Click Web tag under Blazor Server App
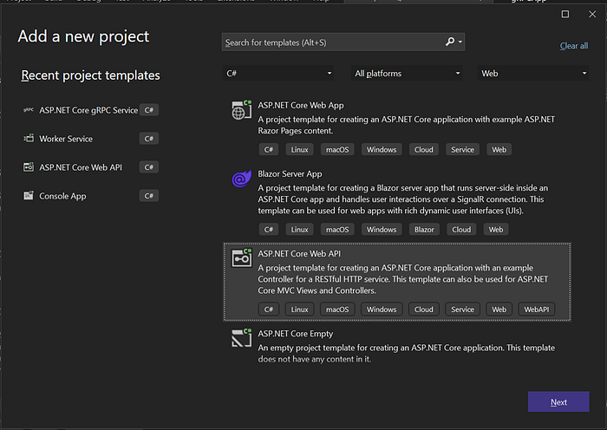This screenshot has width=607, height=430. click(496, 230)
